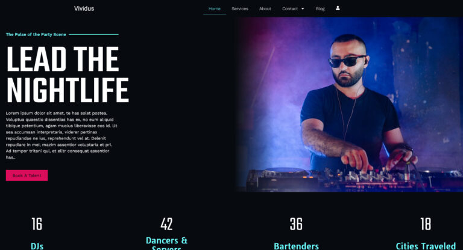The width and height of the screenshot is (463, 250).
Task: Click the Lead The Nightlife headline
Action: pyautogui.click(x=68, y=75)
